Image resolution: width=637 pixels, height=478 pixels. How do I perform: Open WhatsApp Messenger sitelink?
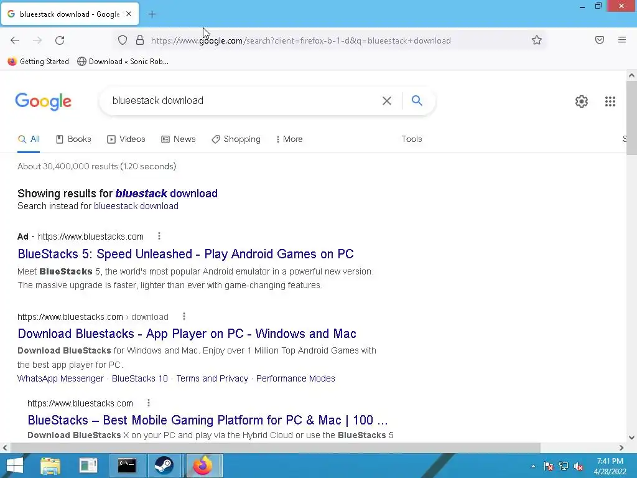60,378
